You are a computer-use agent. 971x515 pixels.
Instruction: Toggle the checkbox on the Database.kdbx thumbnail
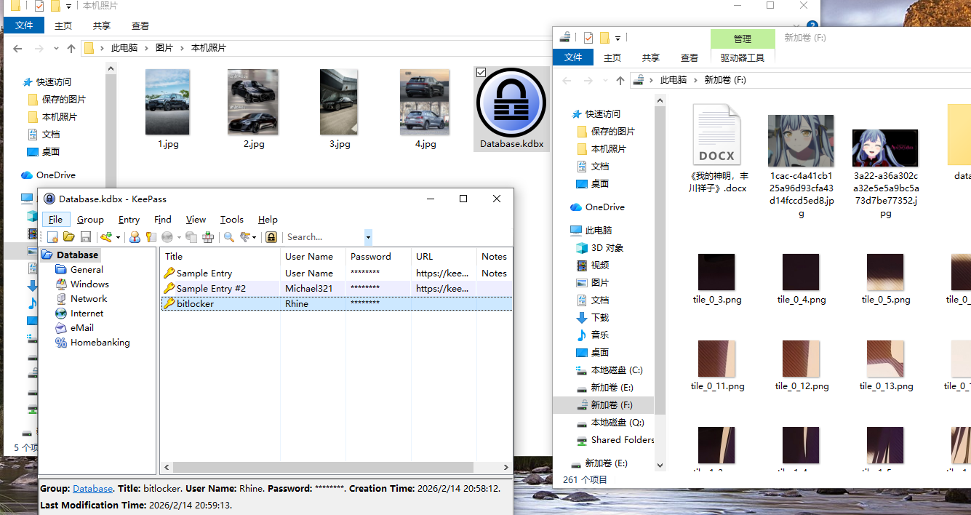click(x=481, y=73)
